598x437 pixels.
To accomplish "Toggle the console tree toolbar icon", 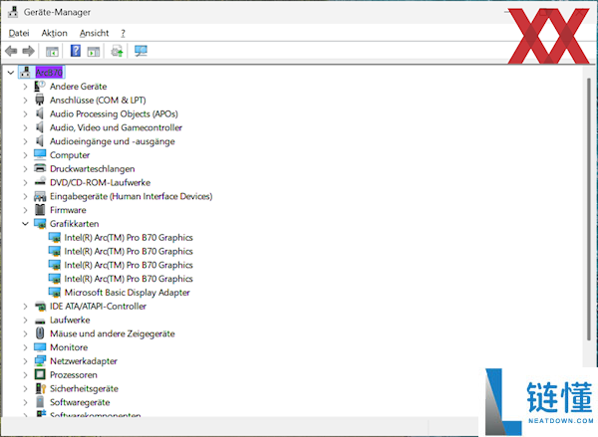I will [x=52, y=51].
